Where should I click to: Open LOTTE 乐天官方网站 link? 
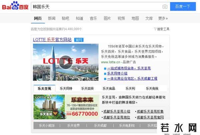click(x=52, y=40)
